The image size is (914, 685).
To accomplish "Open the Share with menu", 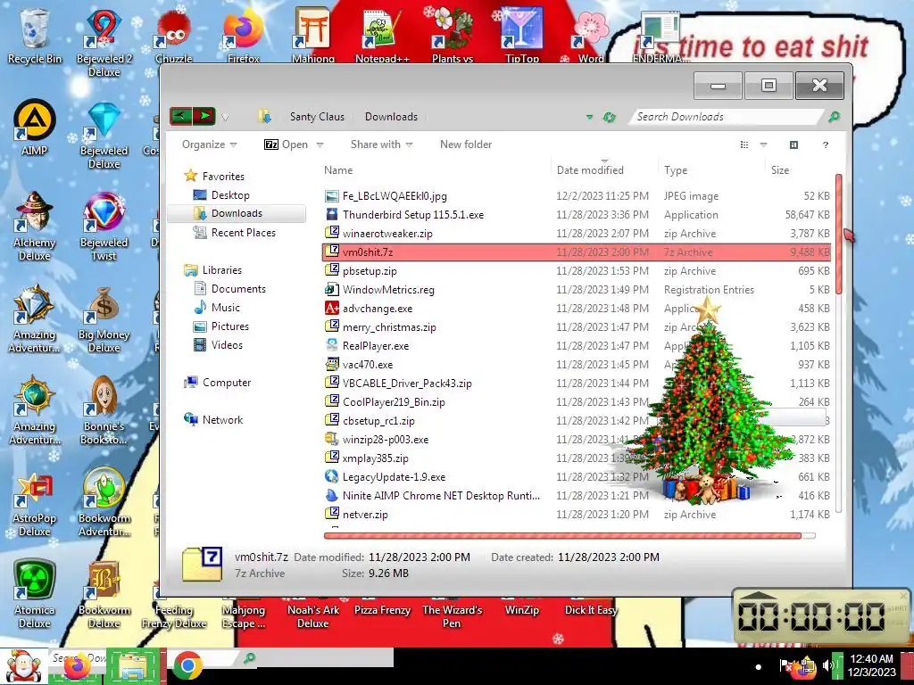I will 381,144.
